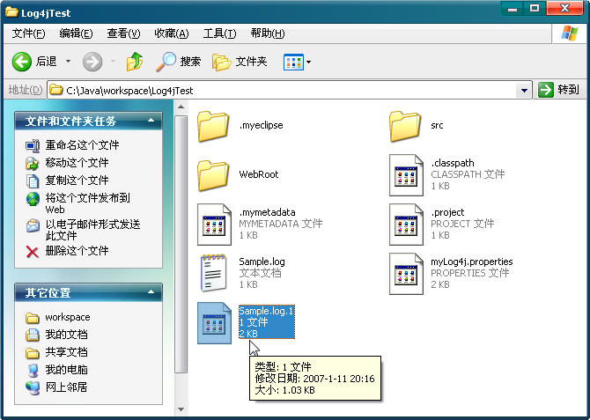The image size is (590, 420).
Task: Collapse the 其它位置 panel
Action: point(151,292)
